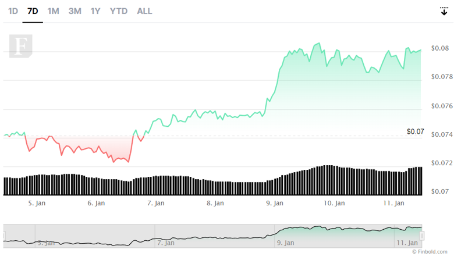Screen dimensions: 454x260
Task: Switch to the 7D range tab
Action: point(33,11)
